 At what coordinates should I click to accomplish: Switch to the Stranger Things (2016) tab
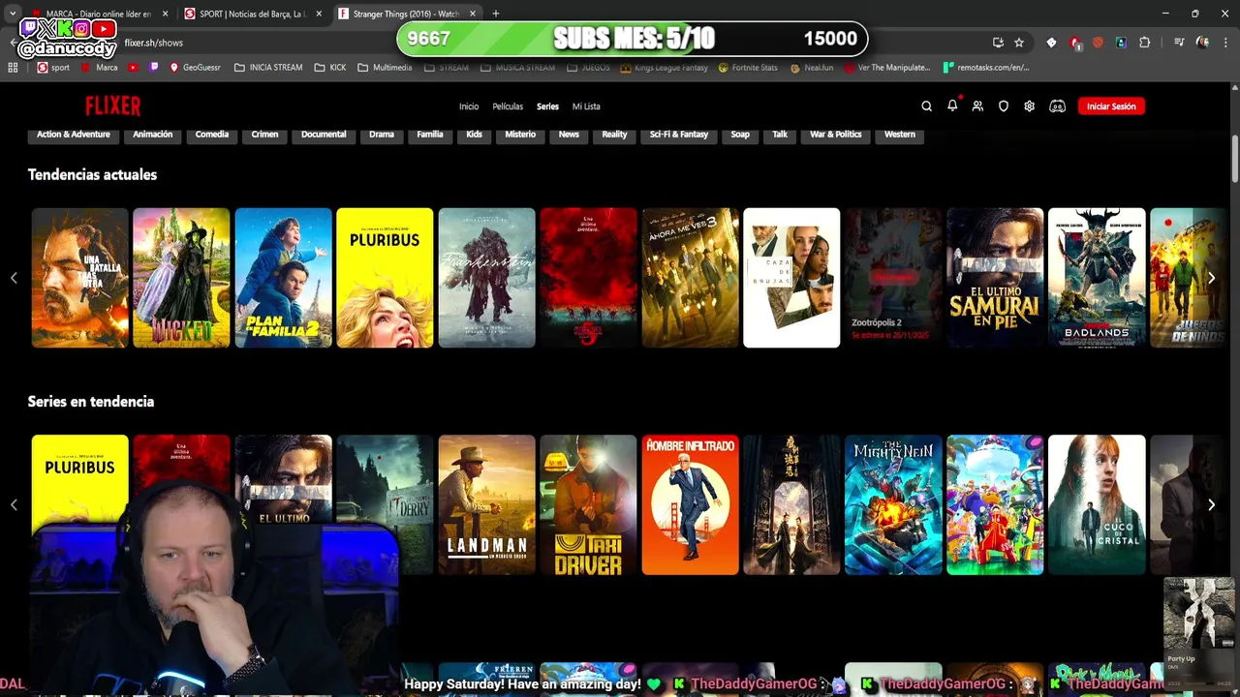coord(407,14)
